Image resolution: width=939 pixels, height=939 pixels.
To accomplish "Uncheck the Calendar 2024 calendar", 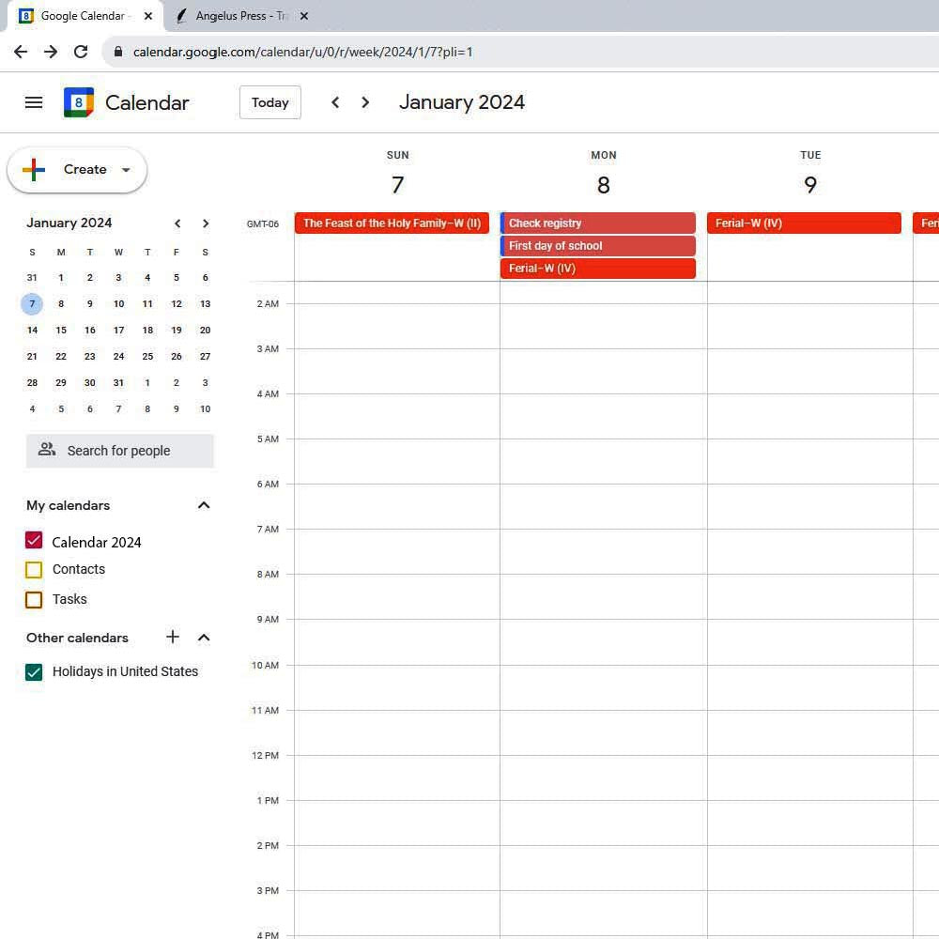I will tap(34, 540).
